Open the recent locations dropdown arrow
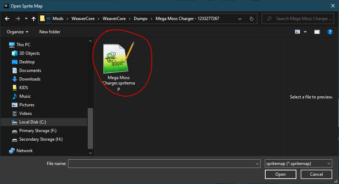The image size is (339, 184). (x=26, y=19)
